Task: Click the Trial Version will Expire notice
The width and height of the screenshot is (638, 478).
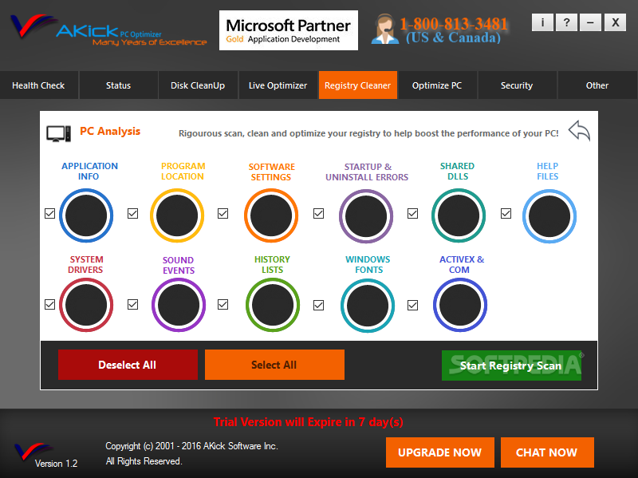Action: 309,422
